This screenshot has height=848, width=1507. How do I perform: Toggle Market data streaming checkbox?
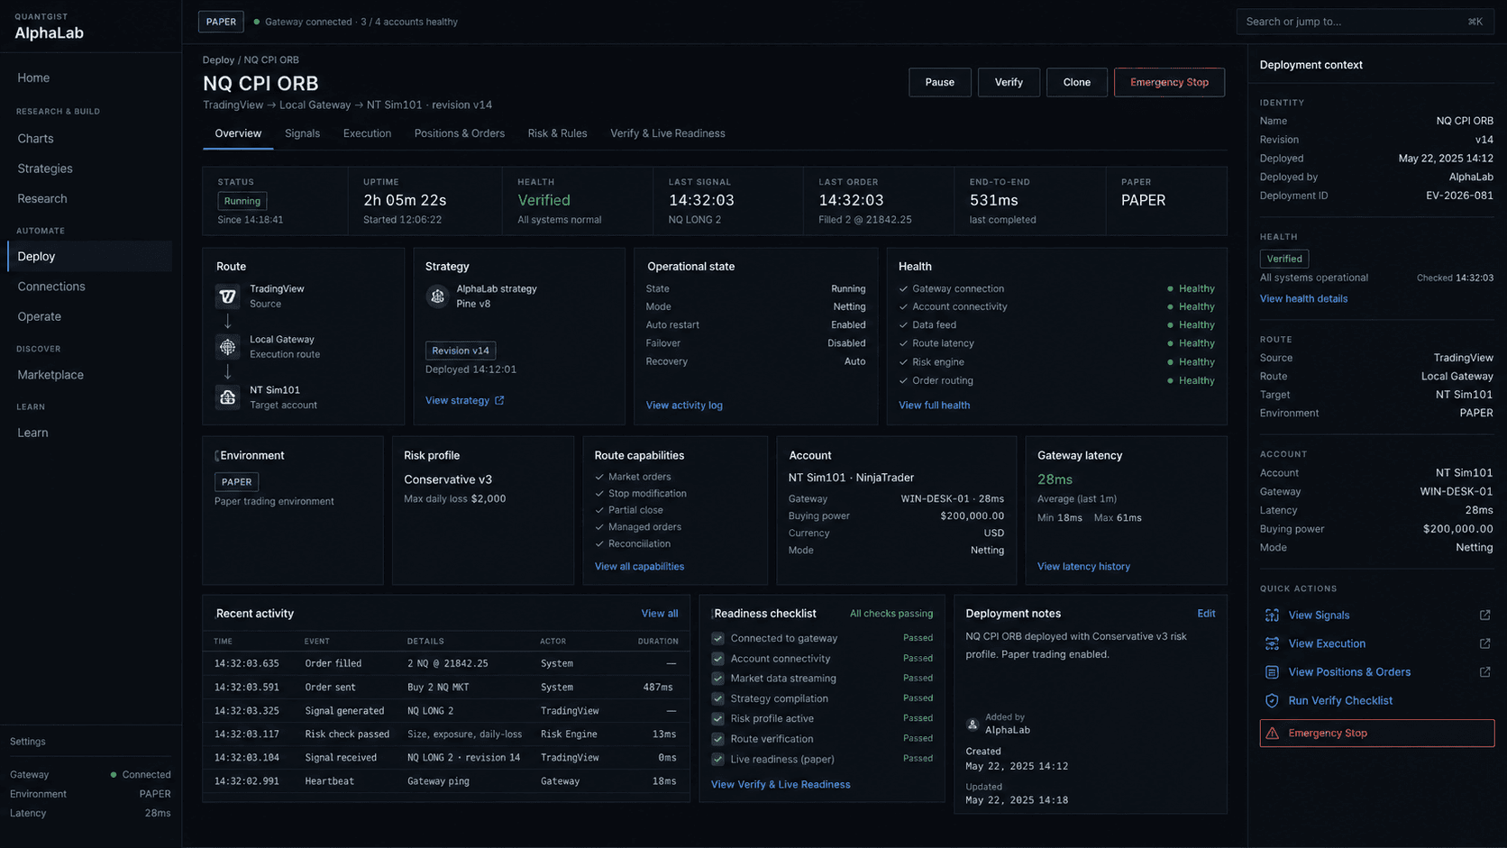717,679
